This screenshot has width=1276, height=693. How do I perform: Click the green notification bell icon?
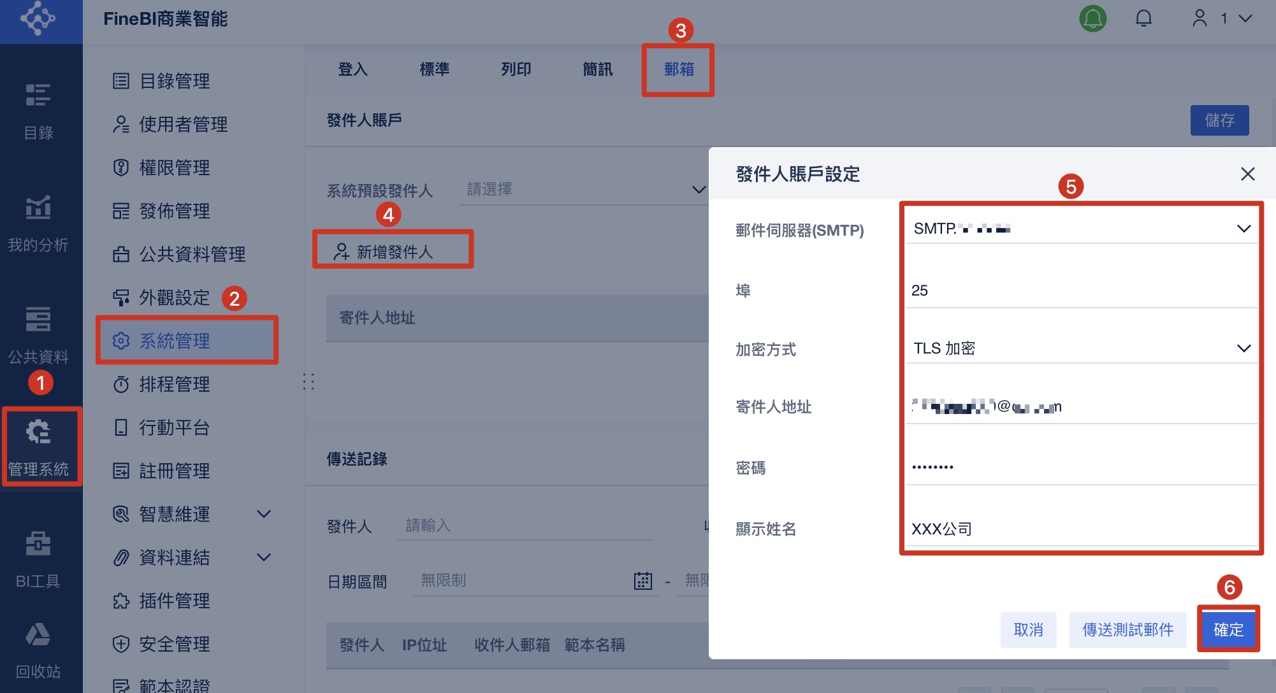1092,18
